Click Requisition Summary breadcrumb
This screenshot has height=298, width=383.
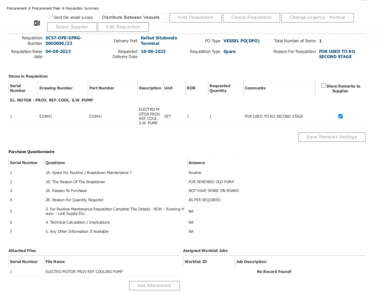click(x=82, y=8)
